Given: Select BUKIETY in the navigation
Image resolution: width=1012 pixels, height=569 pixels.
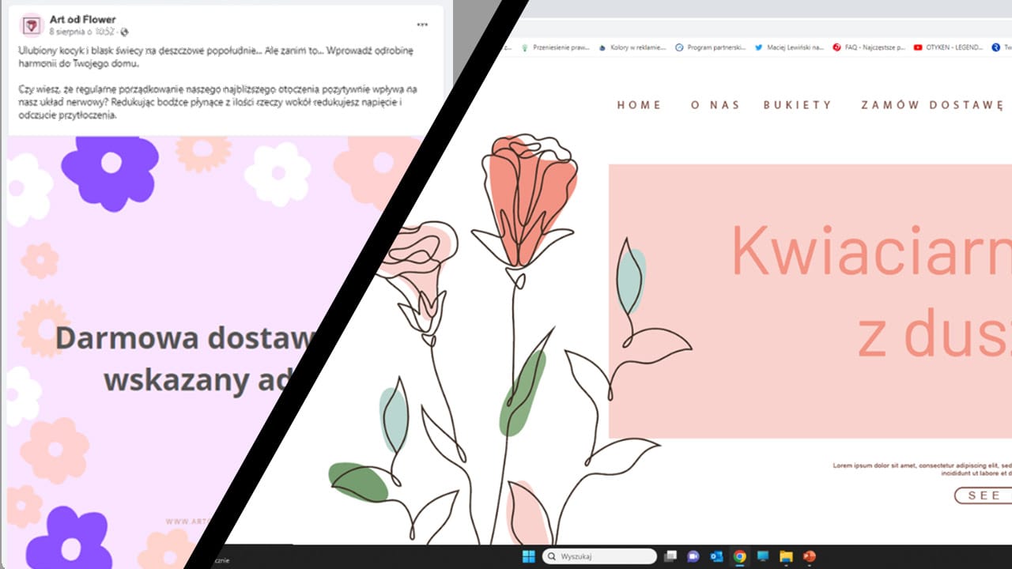Looking at the screenshot, I should [x=797, y=105].
